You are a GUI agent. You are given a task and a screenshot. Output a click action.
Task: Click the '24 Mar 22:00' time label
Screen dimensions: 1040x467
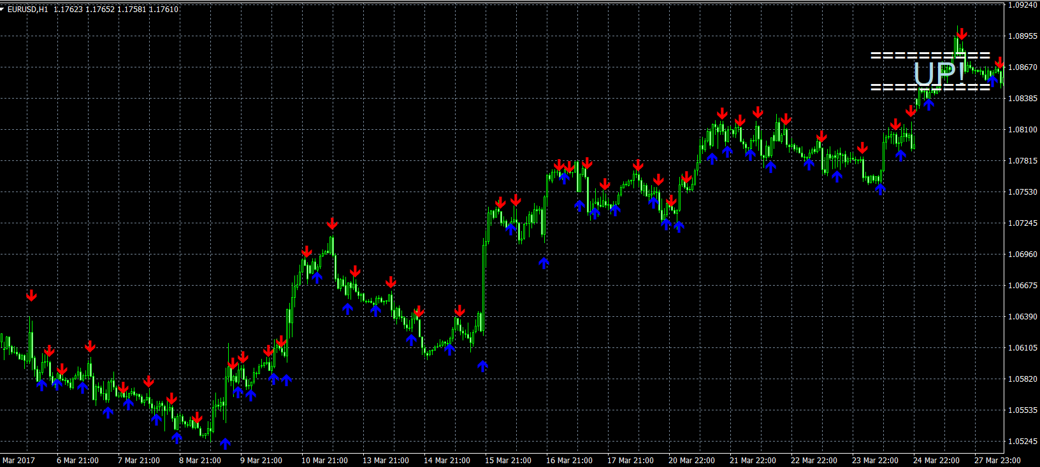pos(936,461)
